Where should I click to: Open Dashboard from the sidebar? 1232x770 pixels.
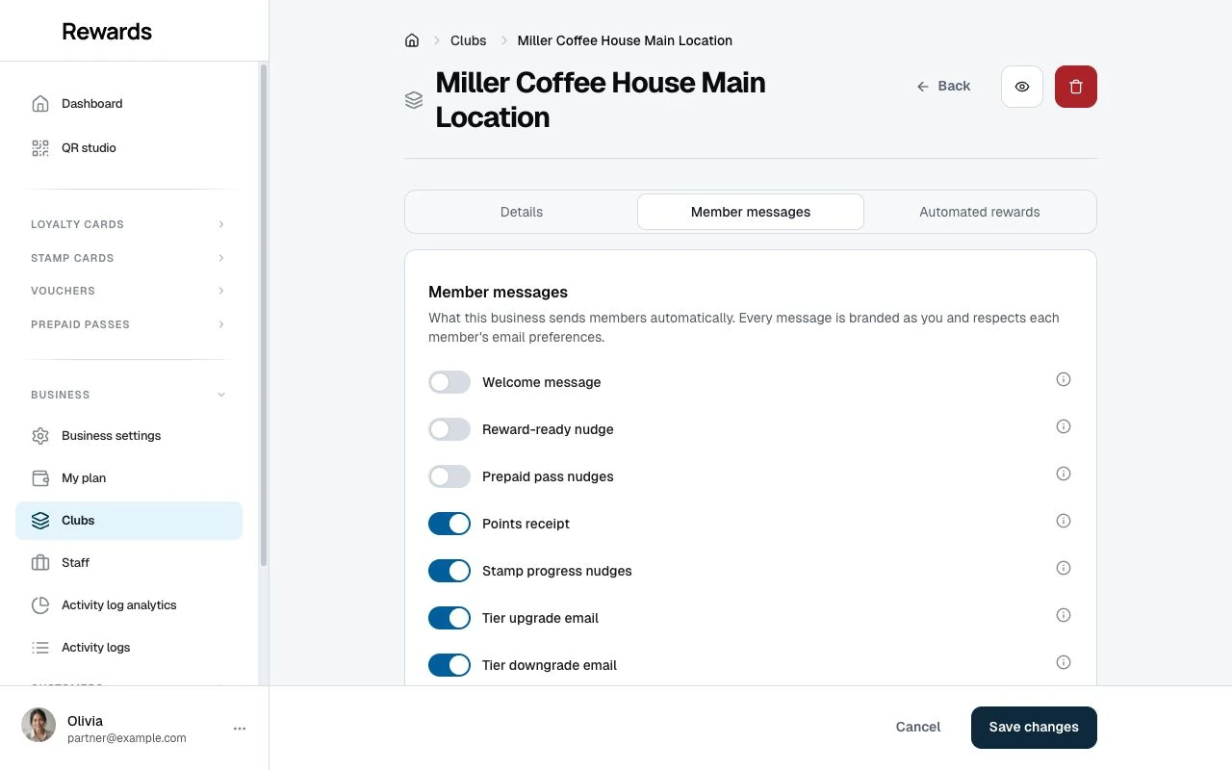tap(129, 104)
